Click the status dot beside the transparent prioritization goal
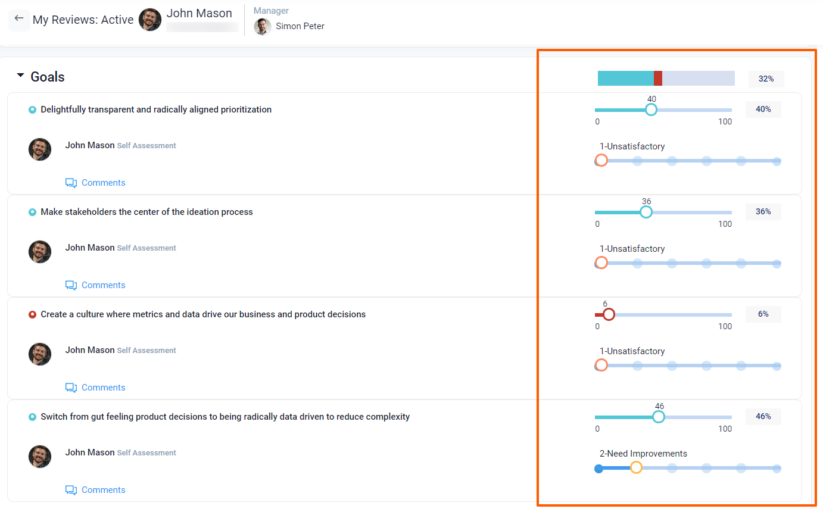The width and height of the screenshot is (823, 509). (x=33, y=110)
